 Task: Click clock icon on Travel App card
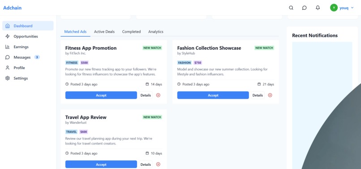click(x=67, y=153)
